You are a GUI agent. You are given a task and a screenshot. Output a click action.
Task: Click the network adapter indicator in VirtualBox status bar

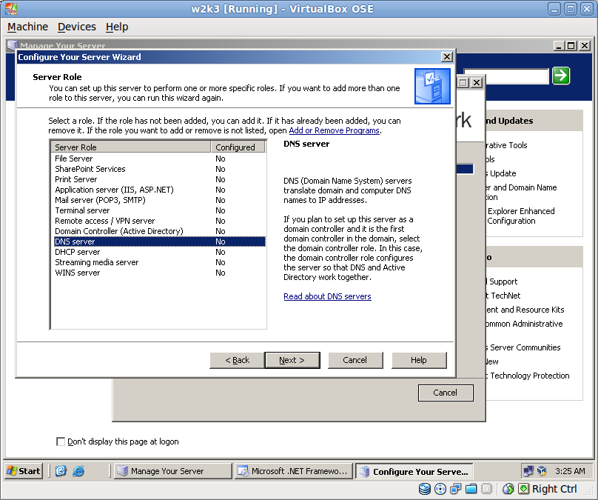click(455, 489)
